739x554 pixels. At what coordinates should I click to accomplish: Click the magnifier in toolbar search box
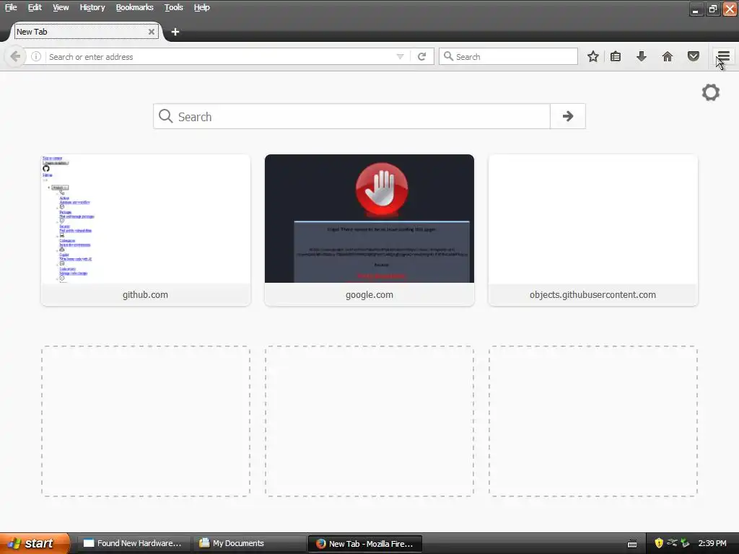point(448,56)
